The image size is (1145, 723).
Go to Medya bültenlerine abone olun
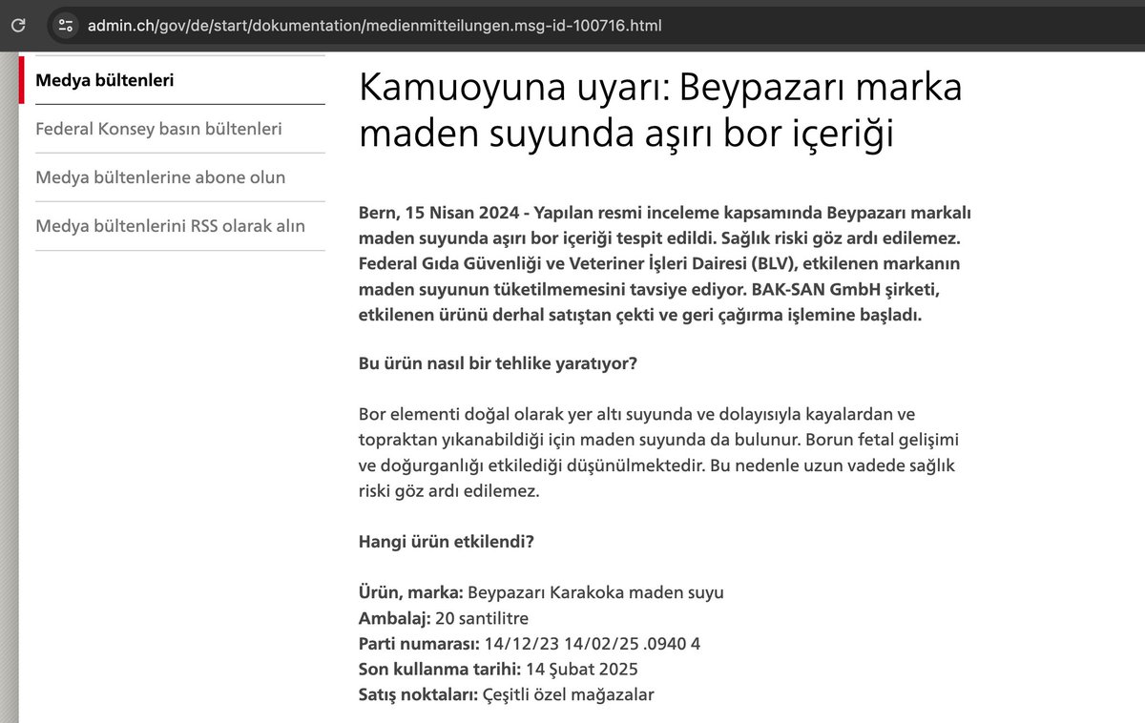coord(160,177)
